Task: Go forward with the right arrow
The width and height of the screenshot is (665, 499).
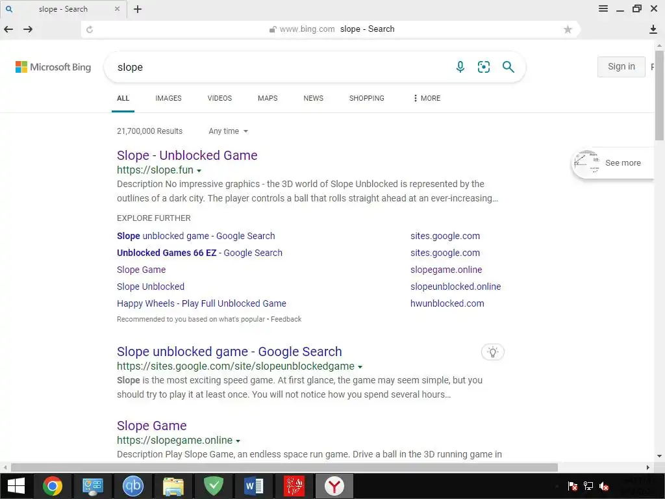Action: coord(28,29)
